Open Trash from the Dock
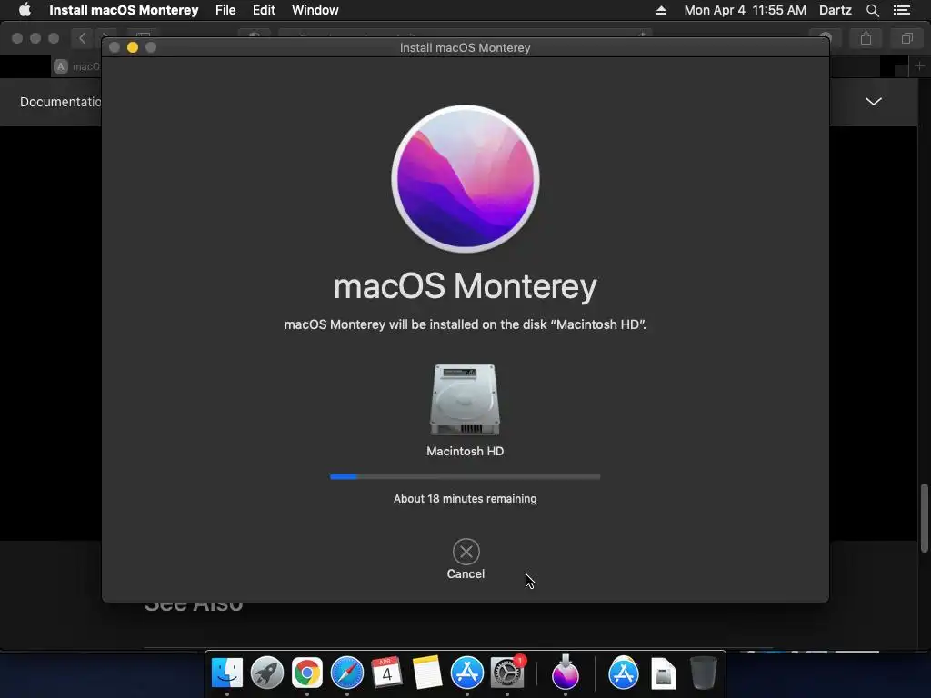The image size is (931, 698). 704,673
